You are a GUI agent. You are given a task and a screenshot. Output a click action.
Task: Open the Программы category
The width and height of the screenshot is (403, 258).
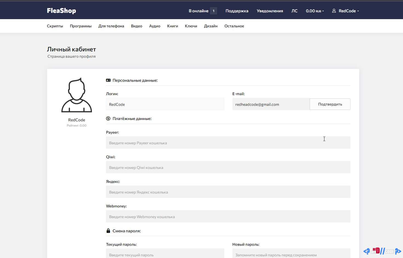click(x=81, y=26)
